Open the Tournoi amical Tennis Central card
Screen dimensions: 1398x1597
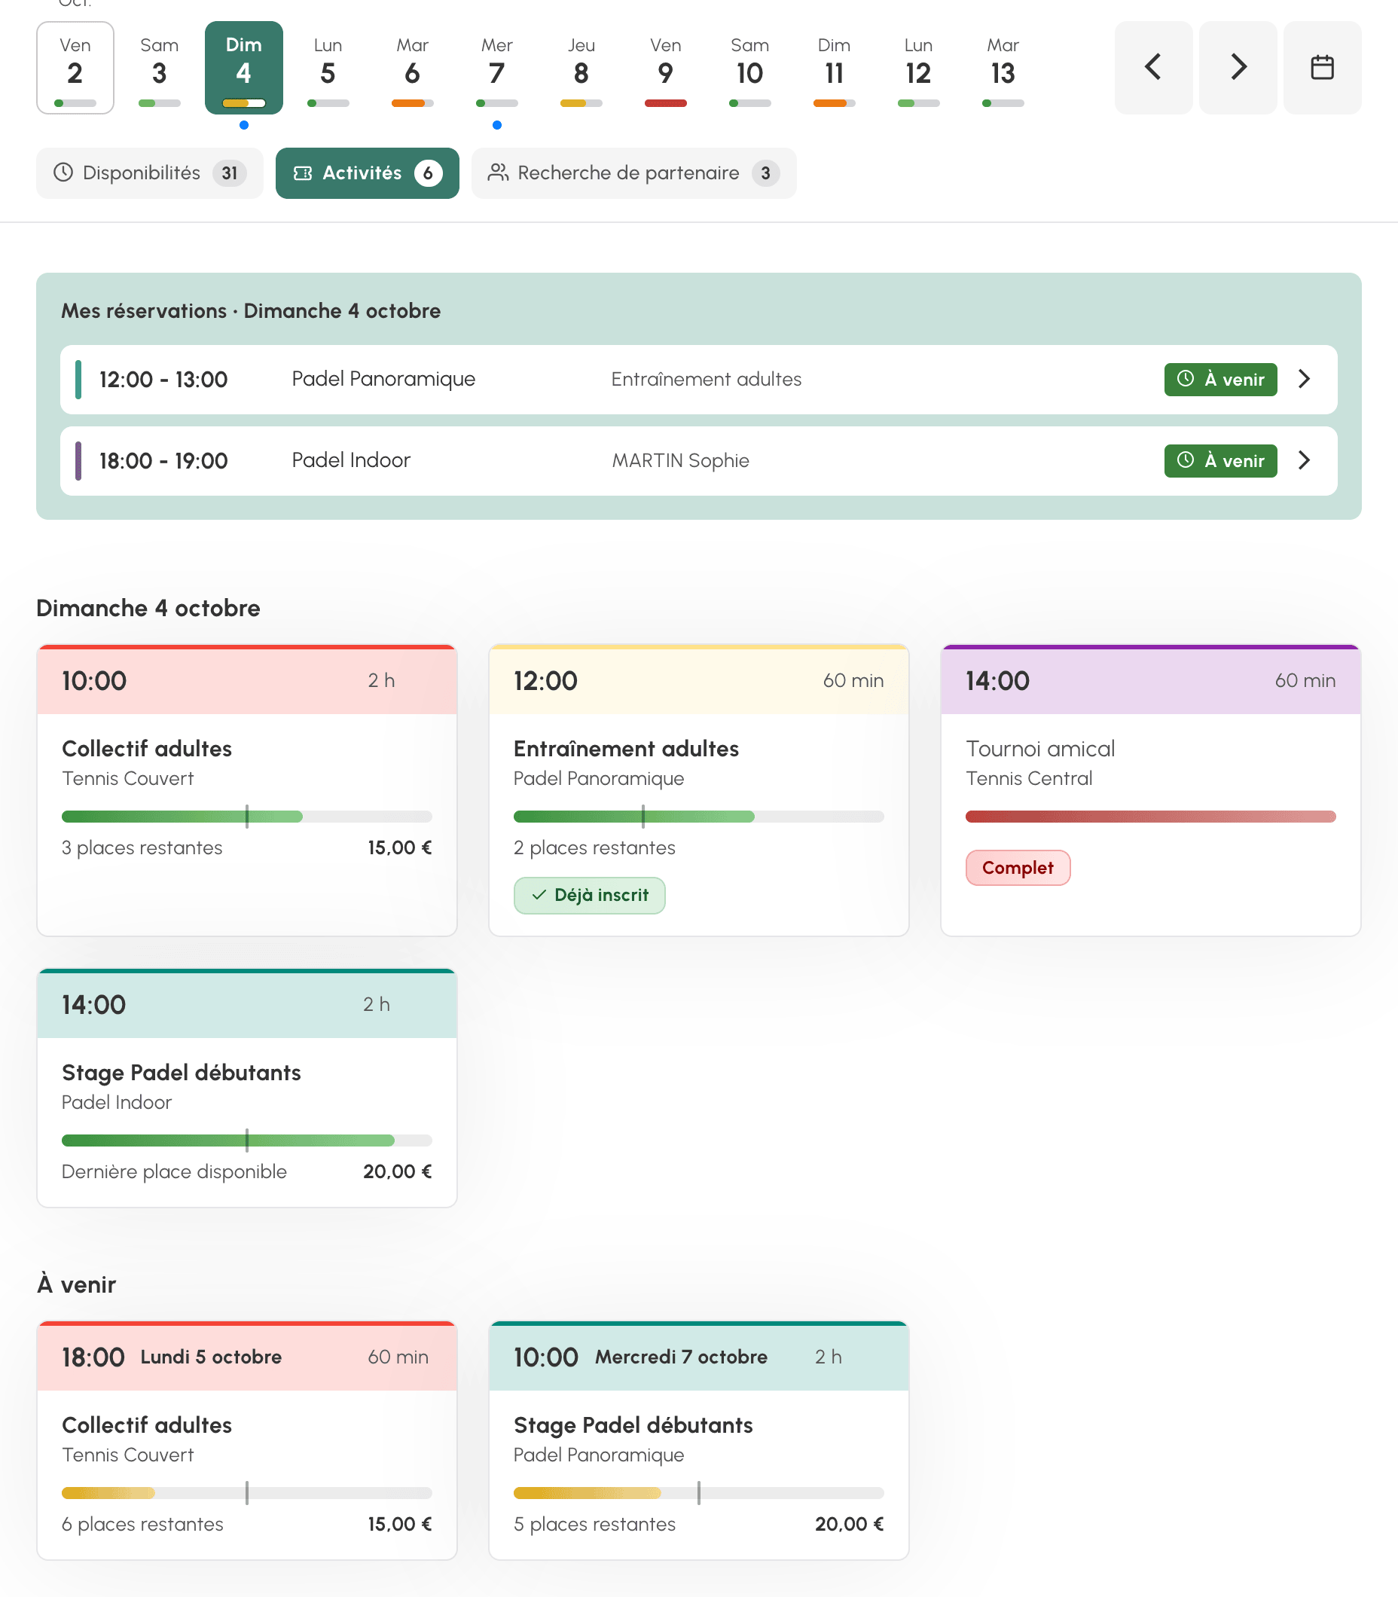[x=1150, y=790]
